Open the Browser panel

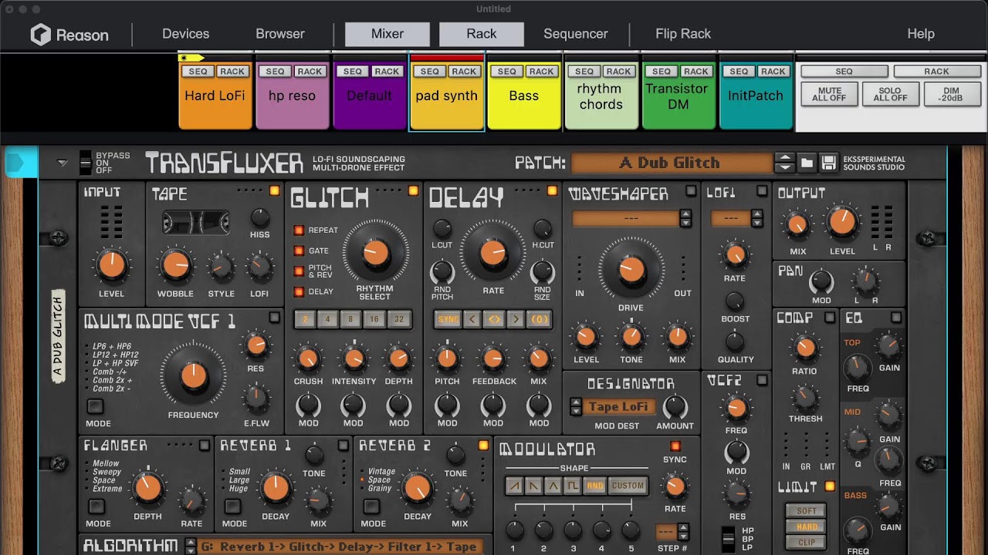(280, 34)
